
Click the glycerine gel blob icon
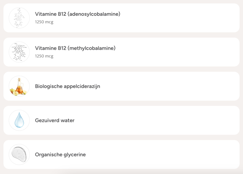tap(19, 154)
